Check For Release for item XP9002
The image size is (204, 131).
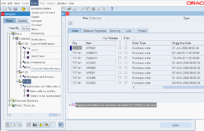[120, 48]
